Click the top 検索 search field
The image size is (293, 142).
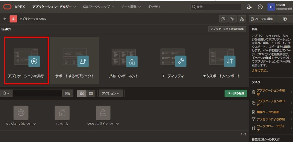(215, 7)
